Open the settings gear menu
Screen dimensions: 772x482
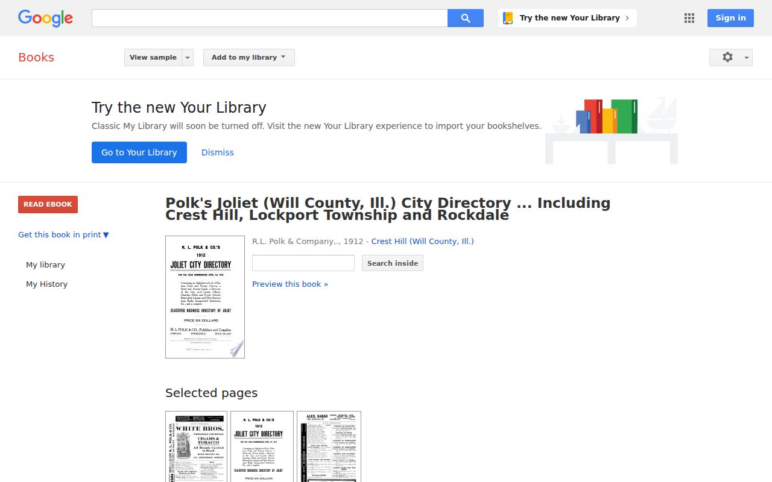click(731, 57)
